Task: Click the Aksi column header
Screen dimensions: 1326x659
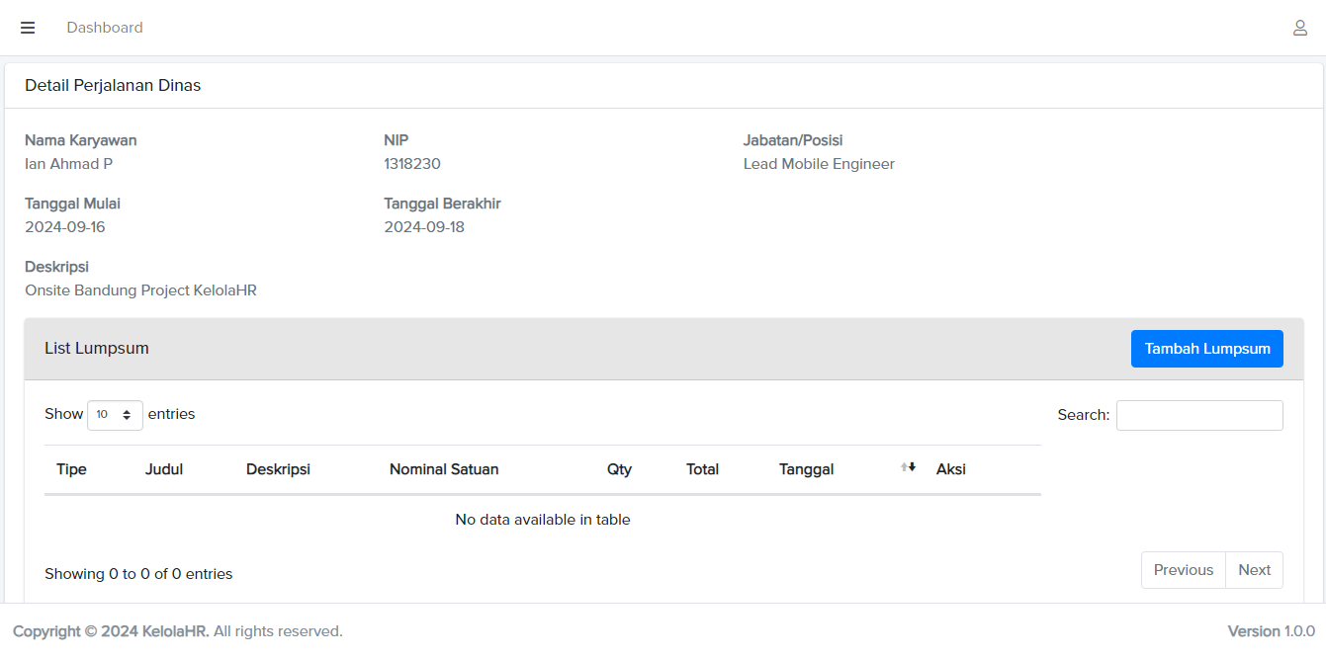Action: click(x=950, y=469)
